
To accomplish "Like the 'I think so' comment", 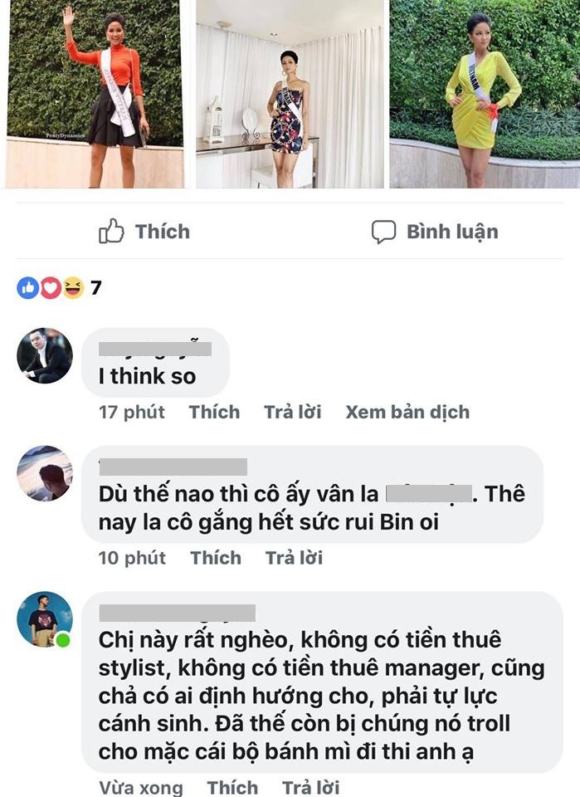I will 214,412.
